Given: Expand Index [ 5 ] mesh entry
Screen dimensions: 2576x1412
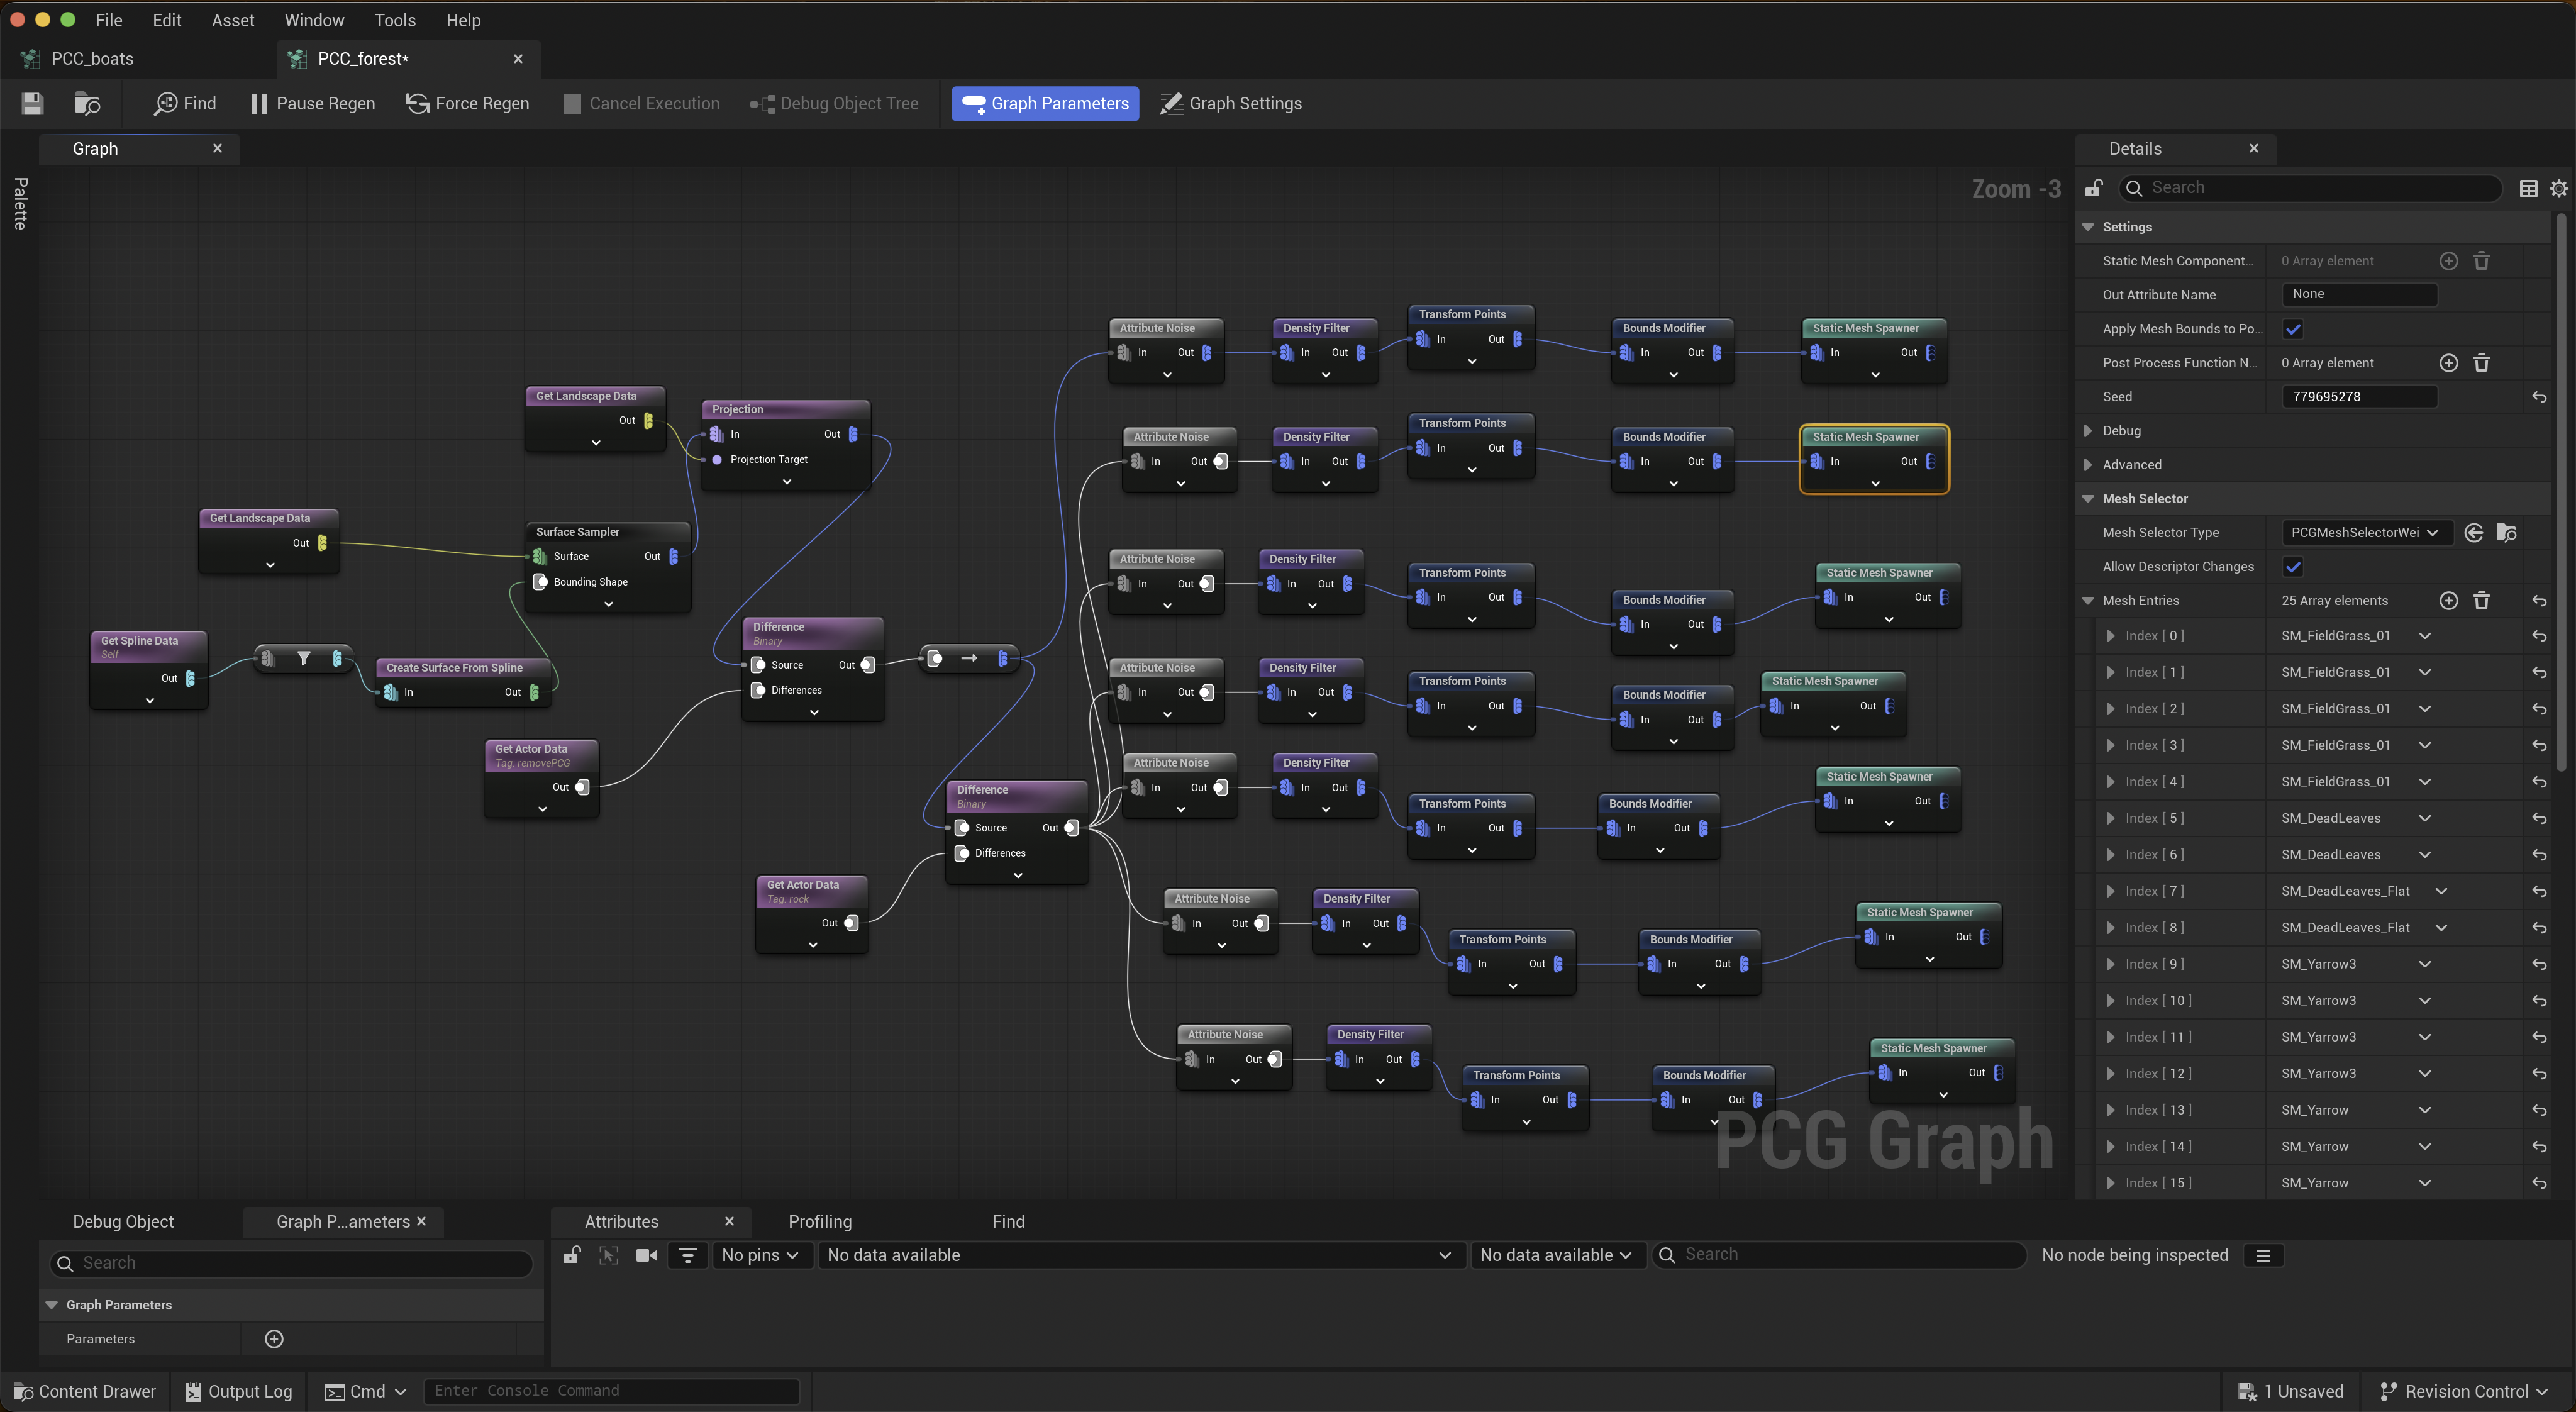Looking at the screenshot, I should tap(2110, 819).
